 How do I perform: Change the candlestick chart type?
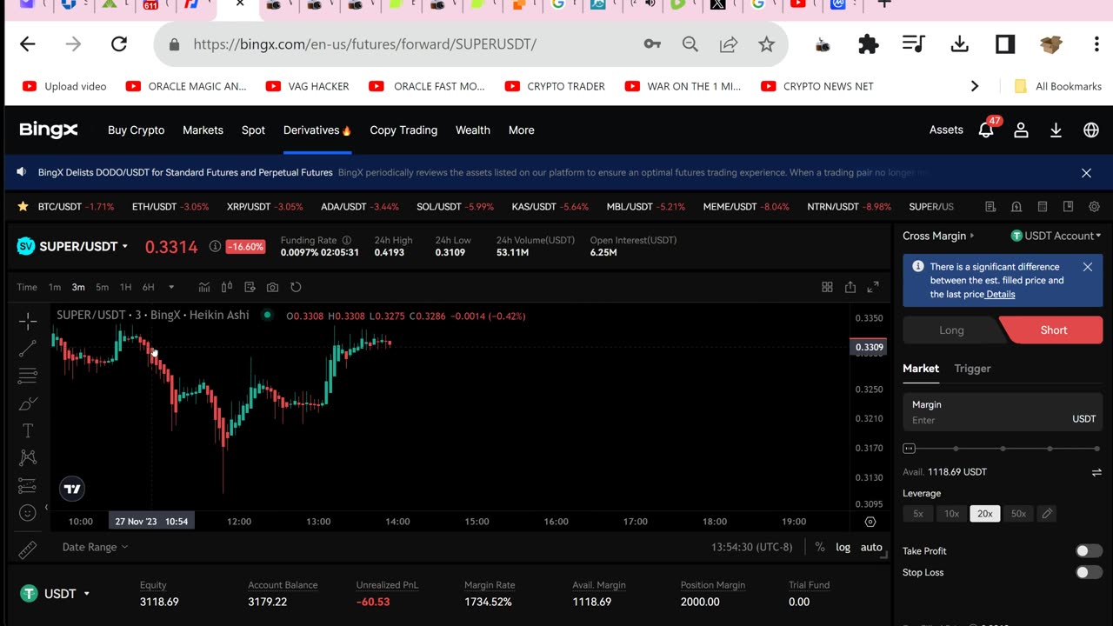point(227,287)
